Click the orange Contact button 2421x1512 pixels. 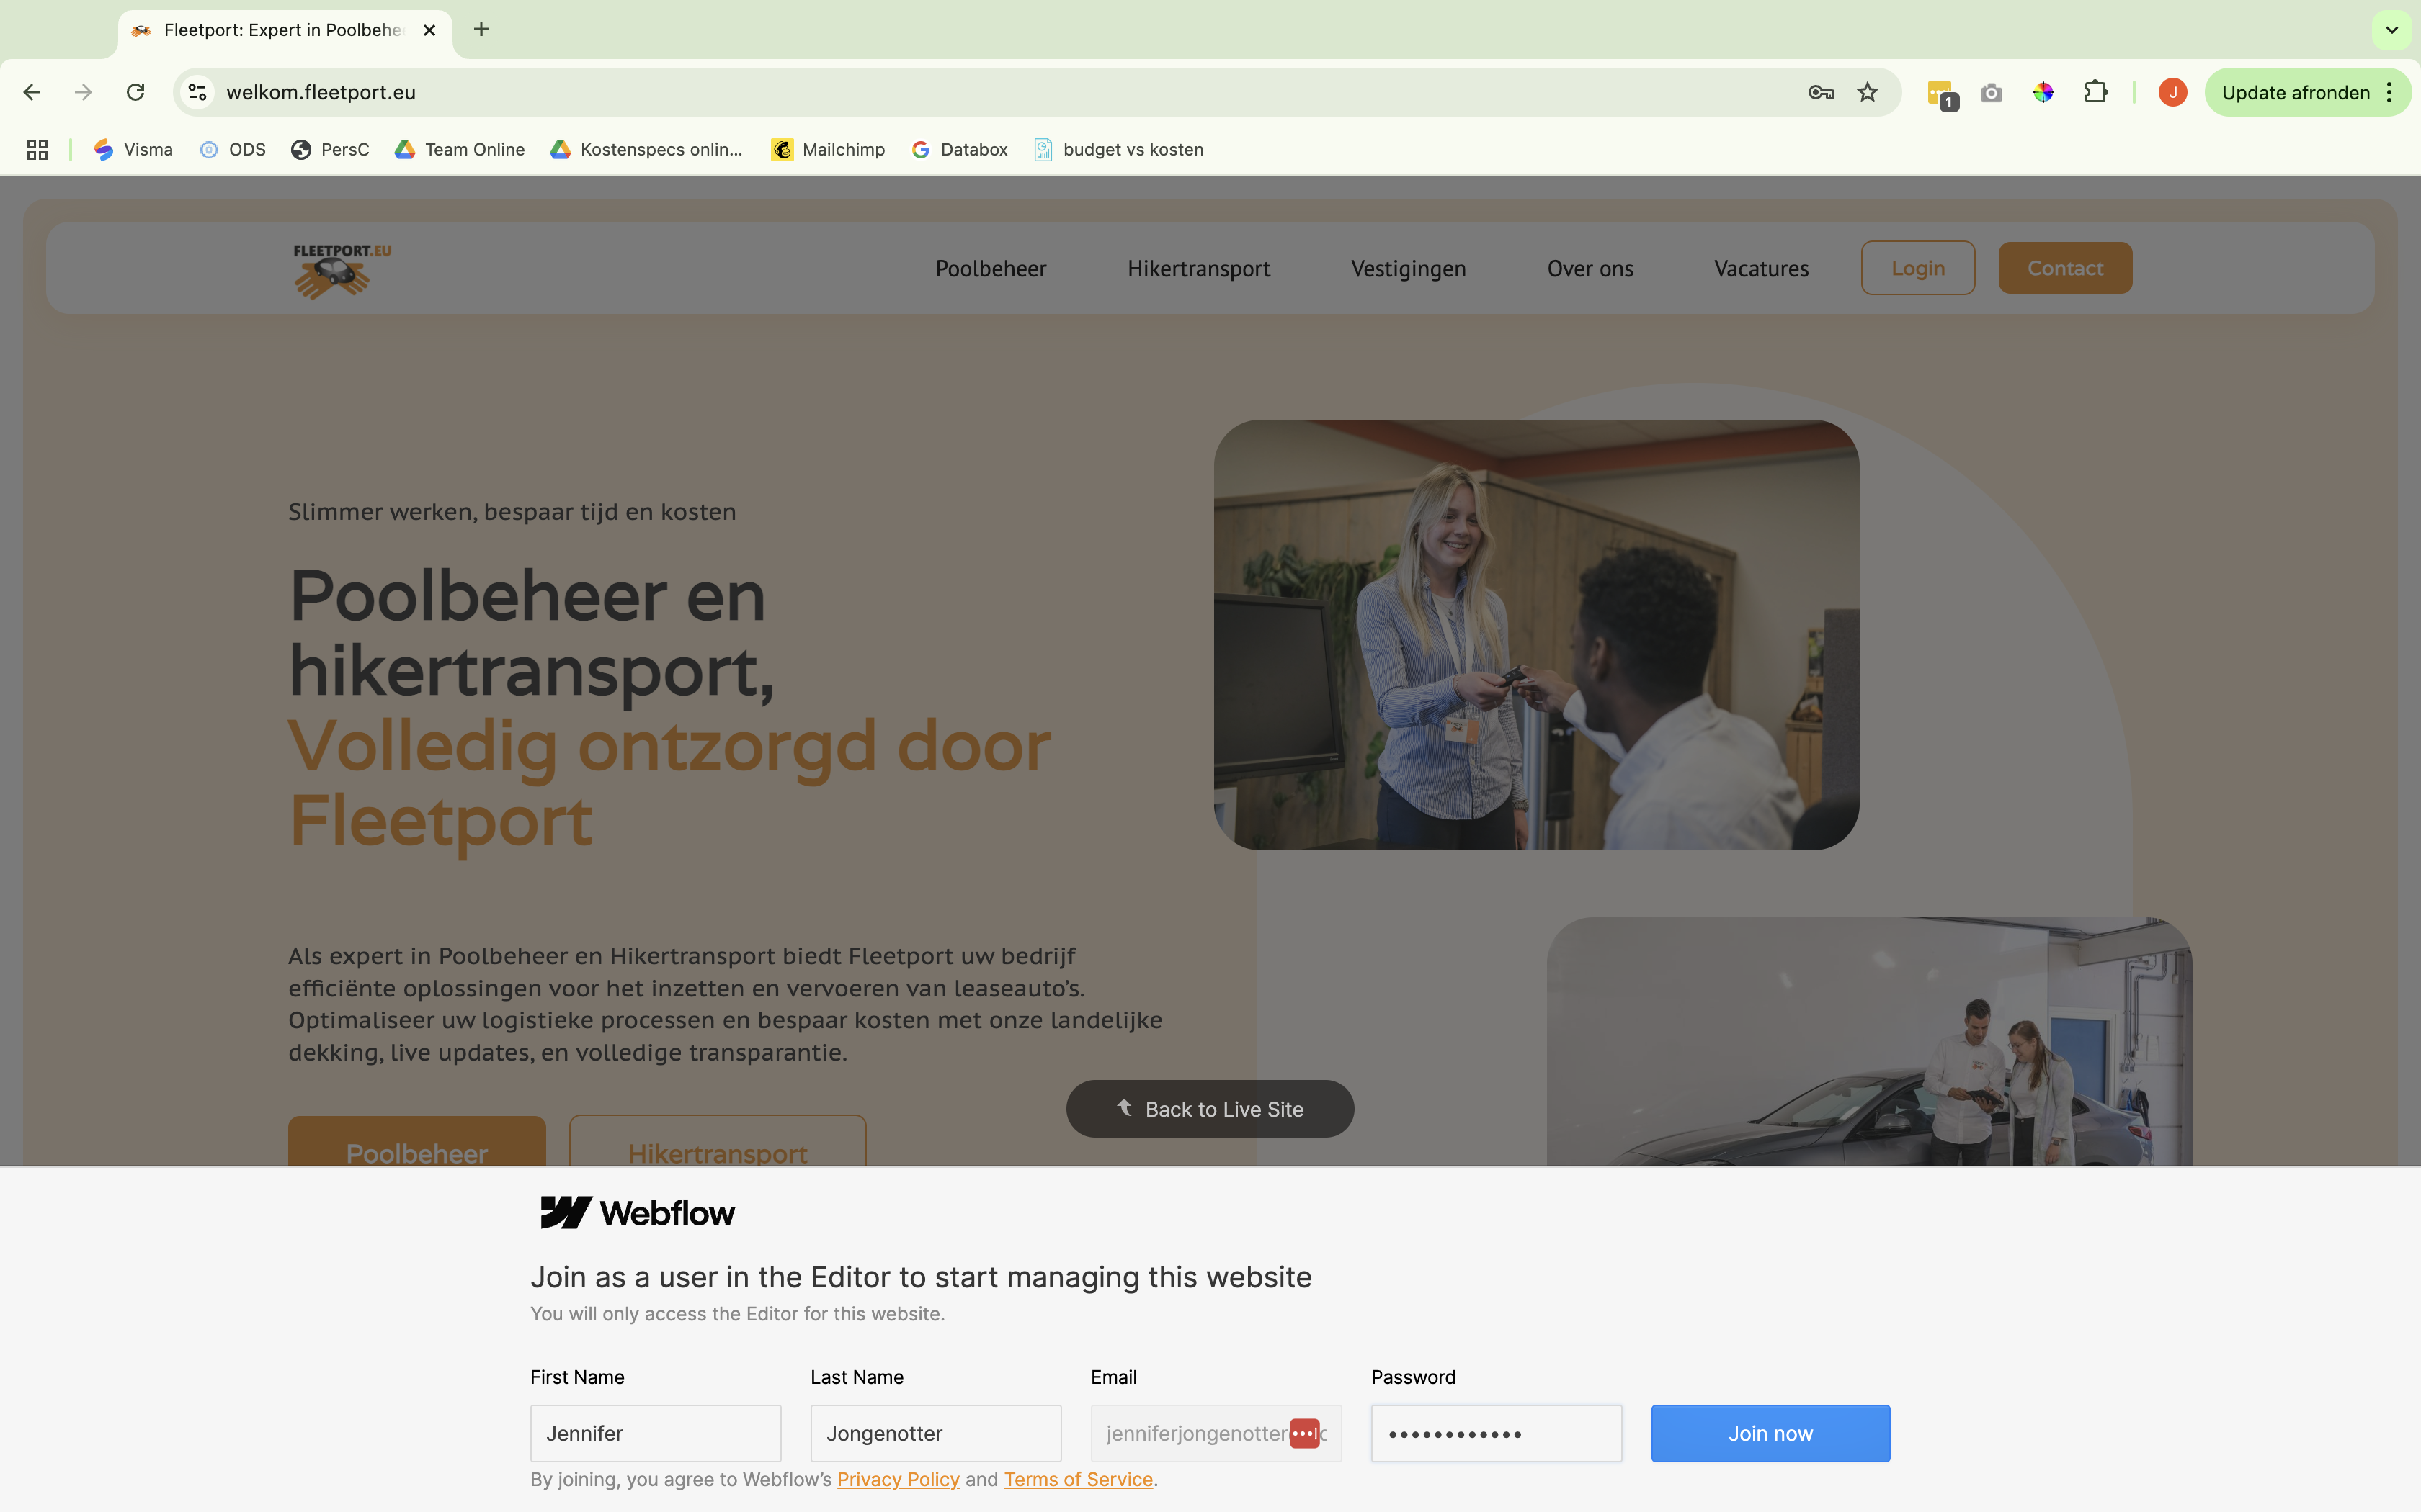tap(2065, 268)
